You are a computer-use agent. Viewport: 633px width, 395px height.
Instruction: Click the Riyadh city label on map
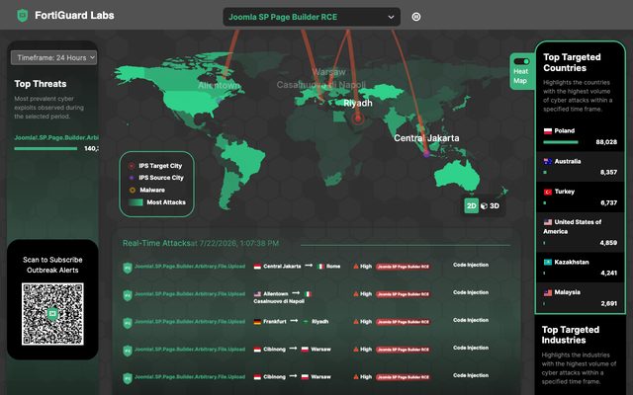pos(358,103)
